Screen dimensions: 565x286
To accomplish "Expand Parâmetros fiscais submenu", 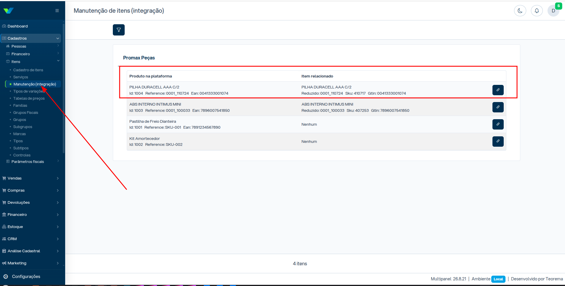I will click(x=33, y=162).
